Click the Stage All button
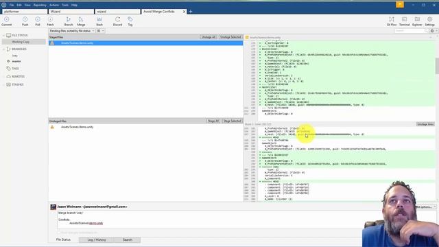The image size is (439, 247). 213,121
